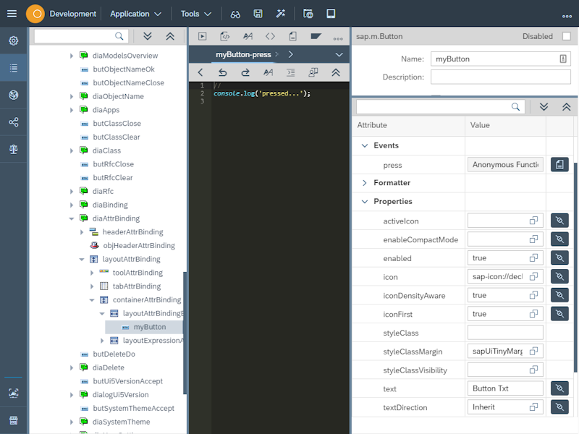Screen dimensions: 579x434
Task: Save the project with the floppy disk icon
Action: (x=256, y=14)
